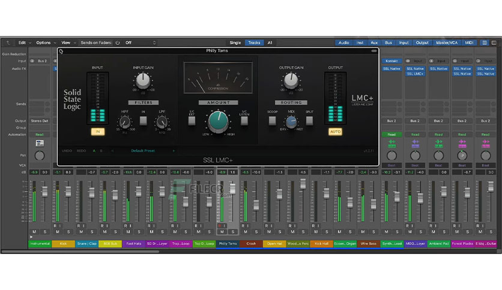Click the Output Gain knob
502x290 pixels.
tap(291, 81)
